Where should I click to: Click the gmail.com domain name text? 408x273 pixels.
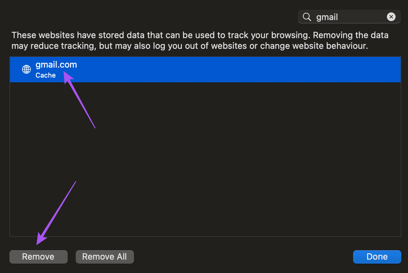(x=56, y=65)
